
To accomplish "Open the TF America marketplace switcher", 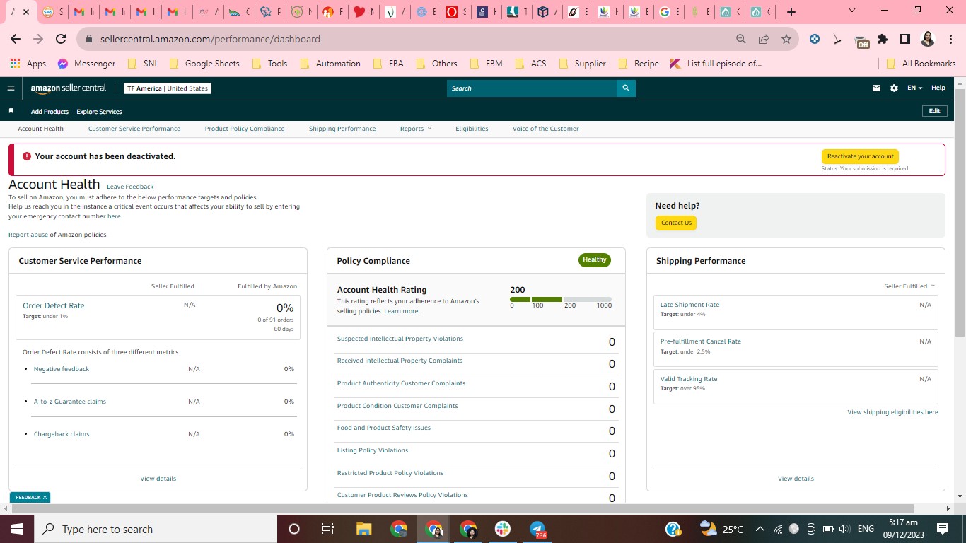I will pos(168,88).
